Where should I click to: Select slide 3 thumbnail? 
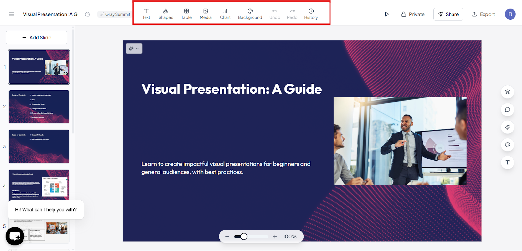coord(39,146)
